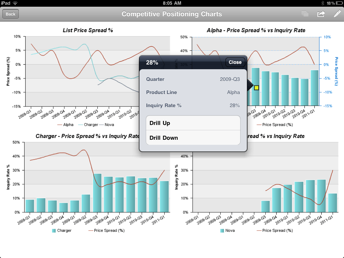The height and width of the screenshot is (258, 344).
Task: Tap the Wi-Fi icon in the status bar
Action: click(14, 3)
